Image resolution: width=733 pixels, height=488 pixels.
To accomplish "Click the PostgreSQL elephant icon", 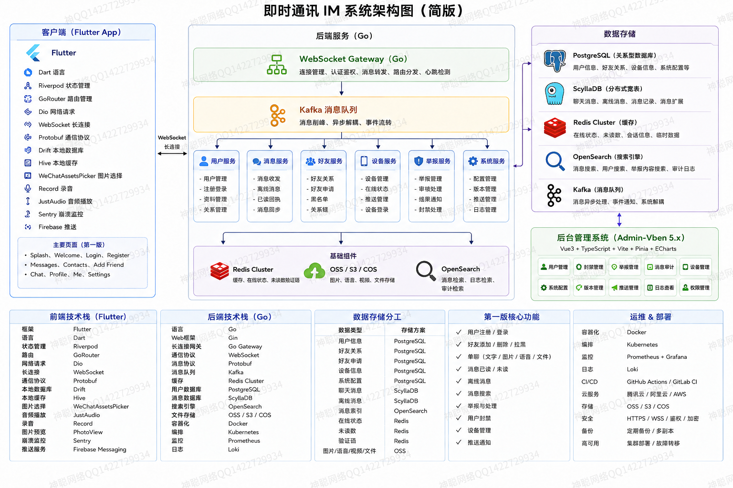I will [555, 61].
